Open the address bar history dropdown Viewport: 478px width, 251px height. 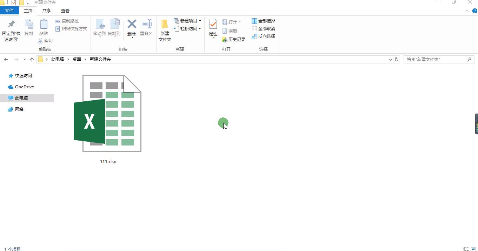390,59
